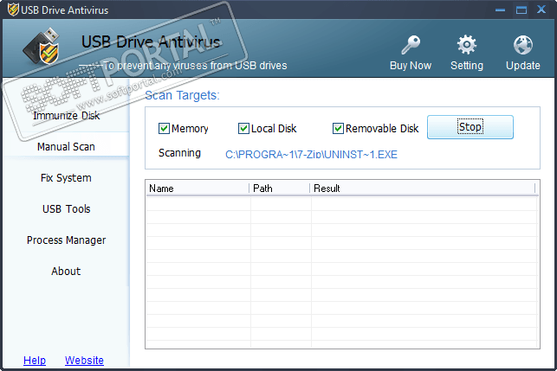
Task: Close the USB Drive Antivirus window
Action: 541,10
